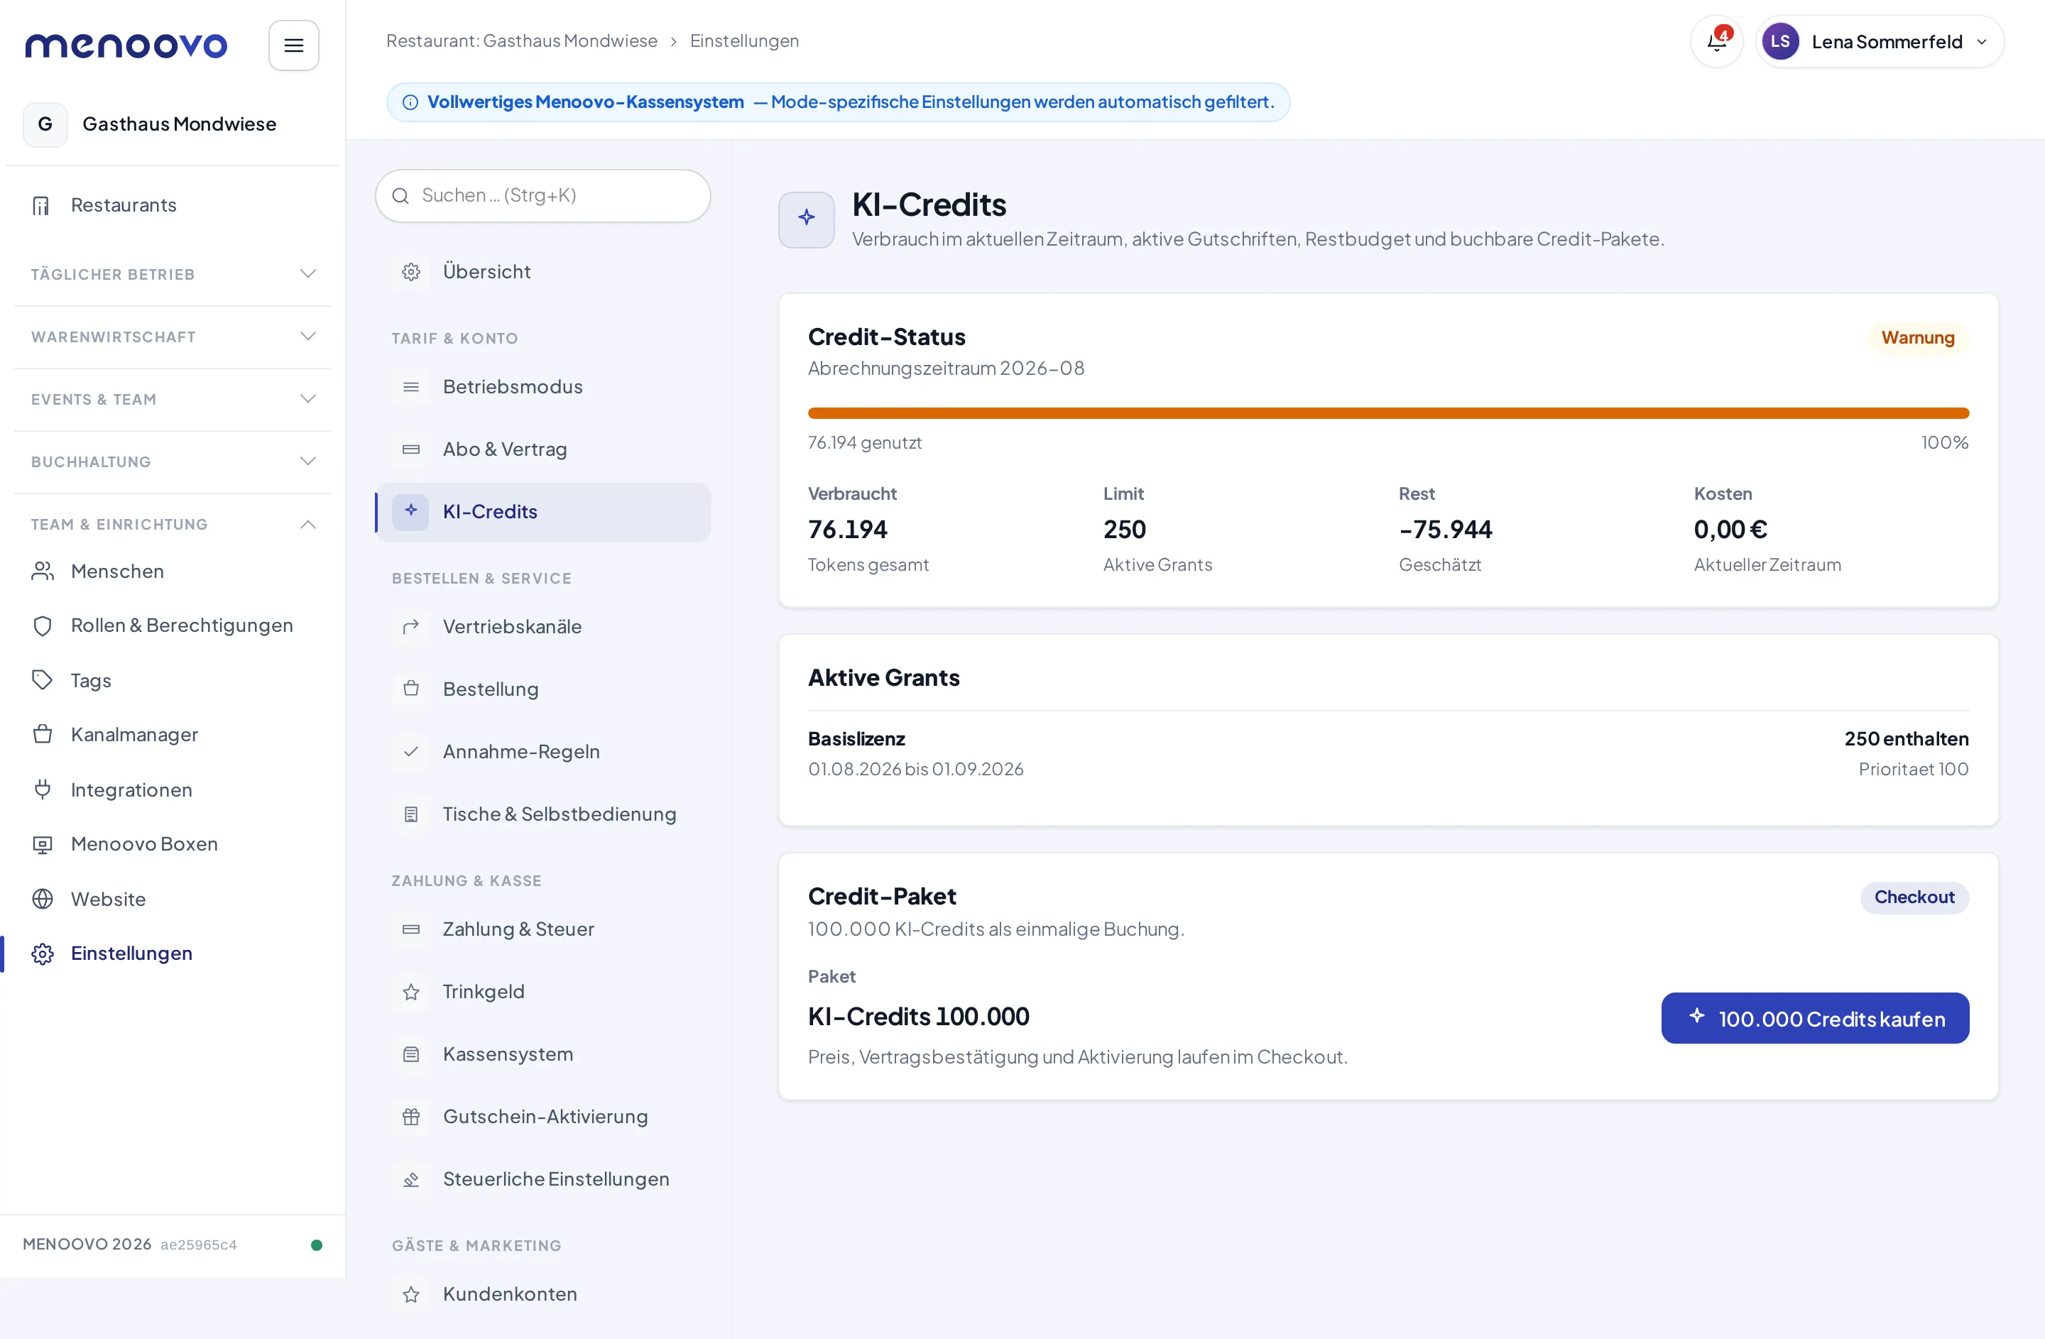Screen dimensions: 2045x1339
Task: Click the Verbraucht value 76.194
Action: coord(847,530)
